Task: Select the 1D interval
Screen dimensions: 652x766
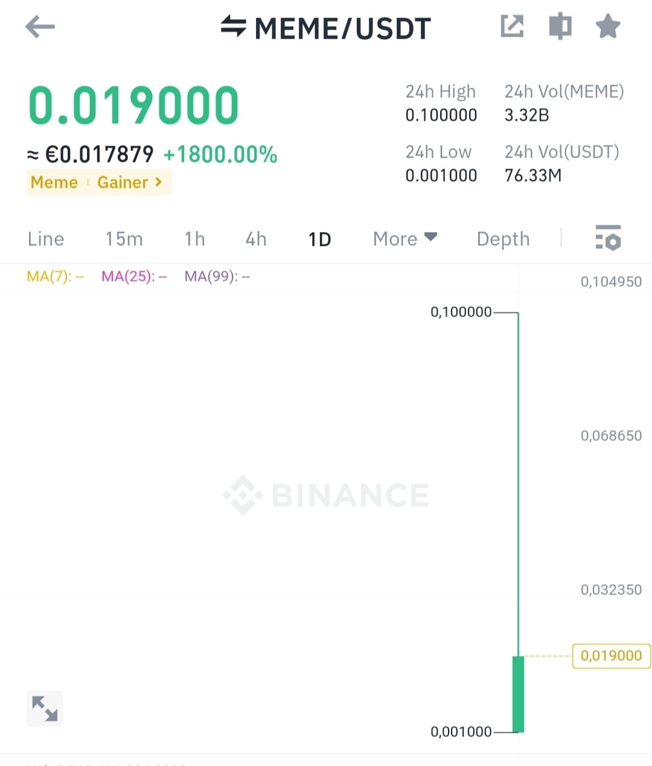Action: (x=319, y=239)
